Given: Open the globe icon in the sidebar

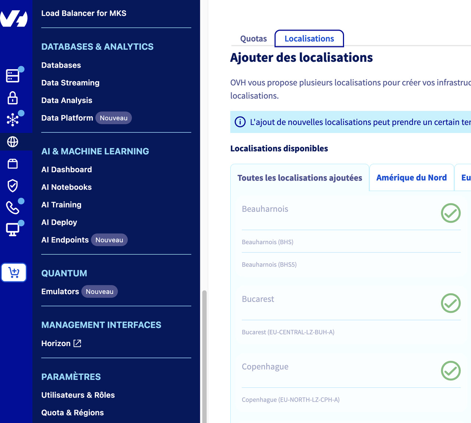Looking at the screenshot, I should [x=13, y=142].
